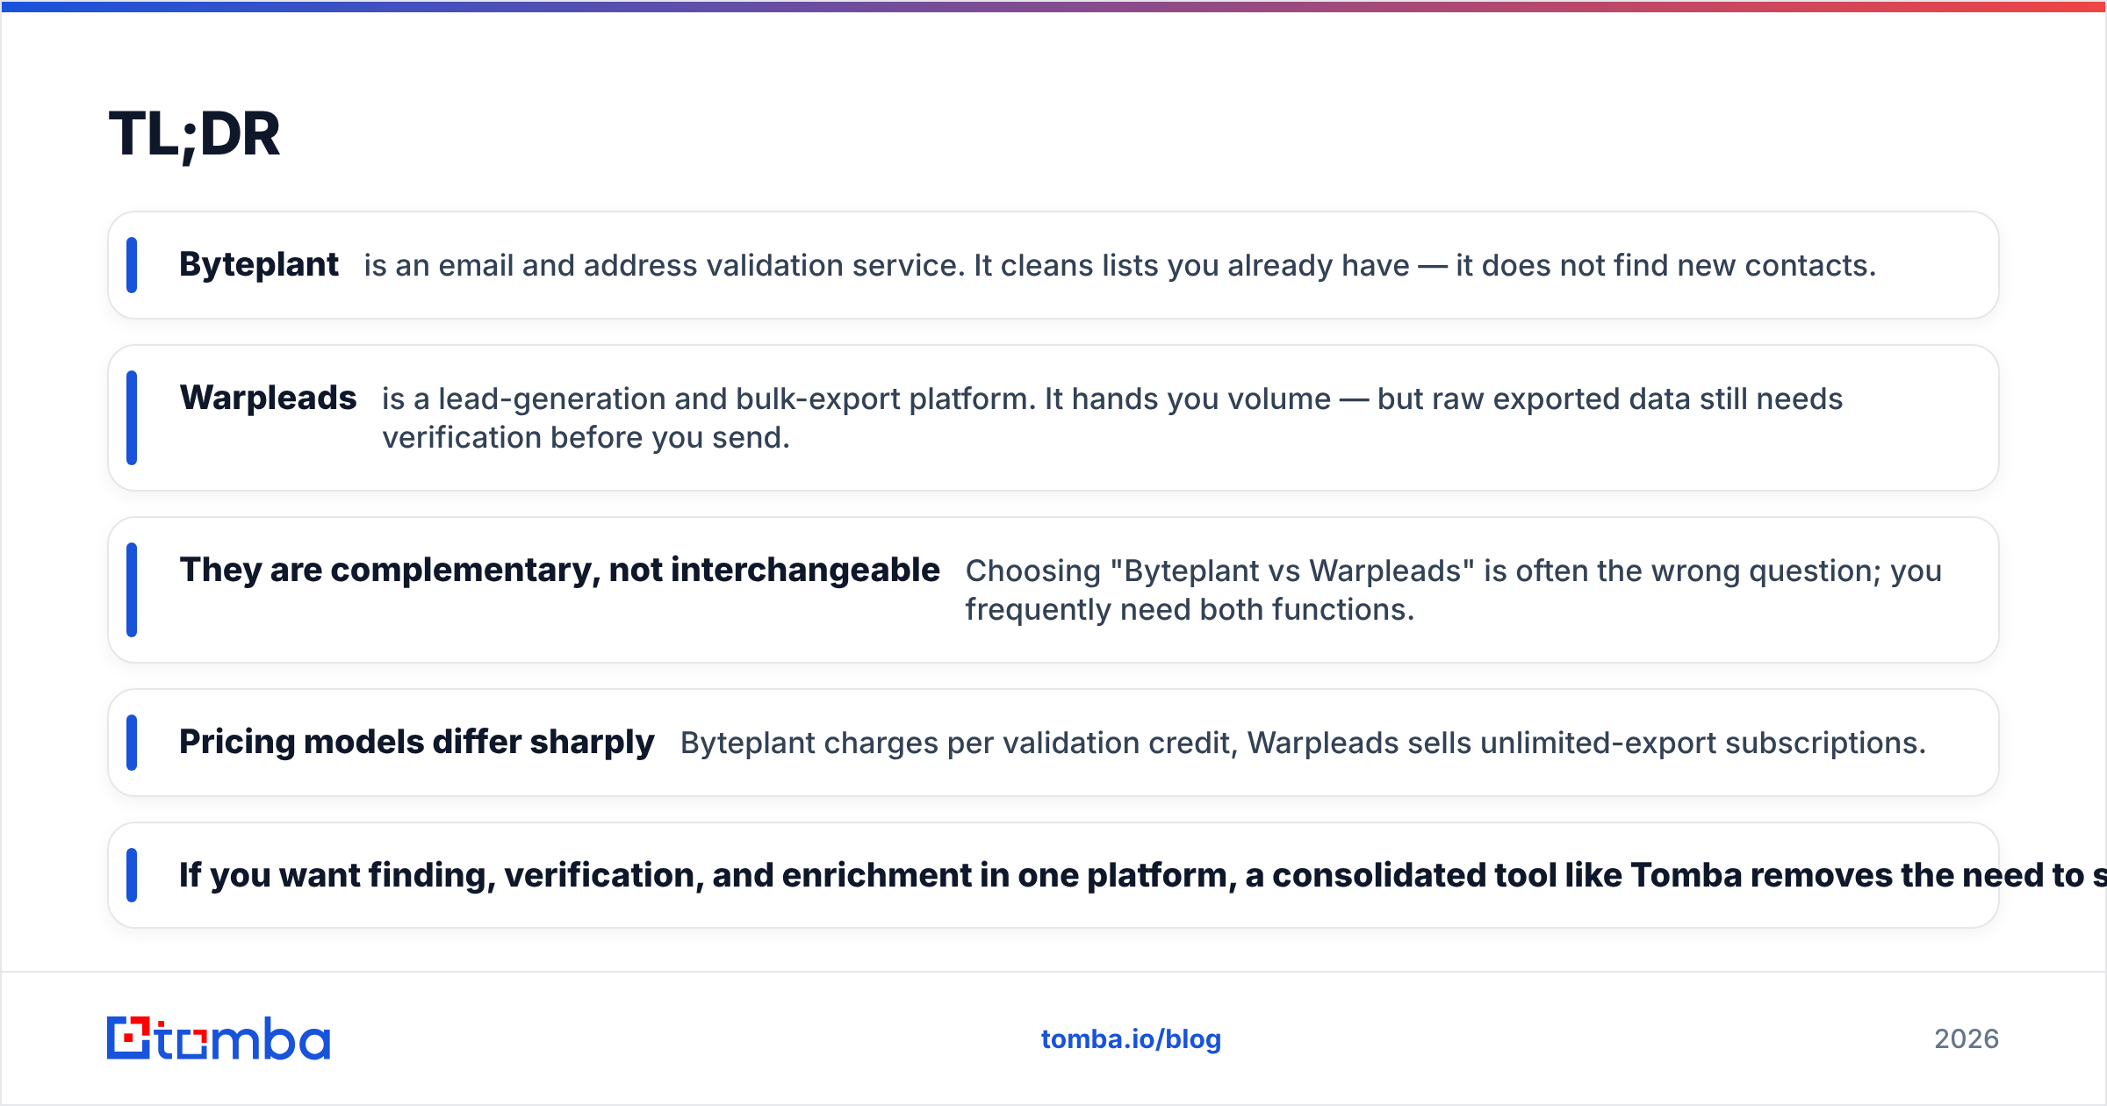Screen dimensions: 2107x1106
Task: Click the 2026 year label
Action: pos(1967,1039)
